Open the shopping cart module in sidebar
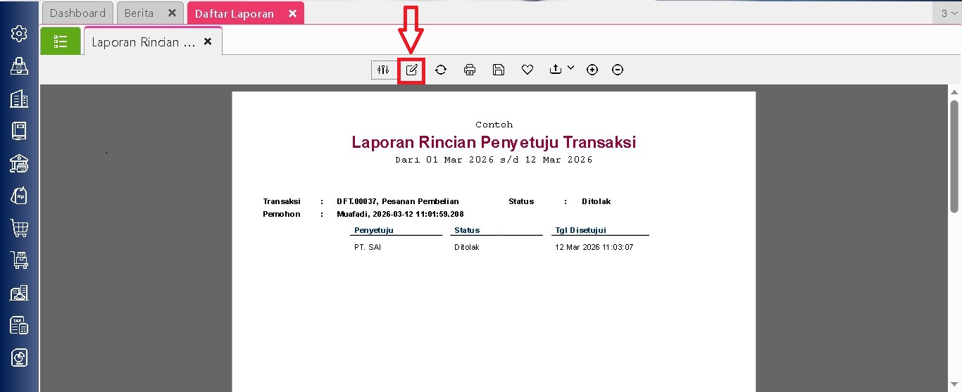Viewport: 962px width, 392px height. pyautogui.click(x=19, y=228)
